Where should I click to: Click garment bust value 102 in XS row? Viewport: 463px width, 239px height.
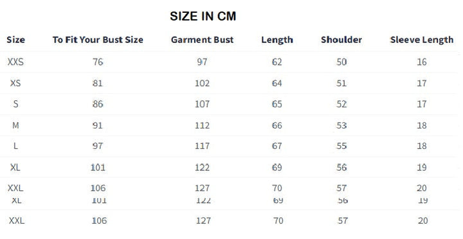pos(203,84)
